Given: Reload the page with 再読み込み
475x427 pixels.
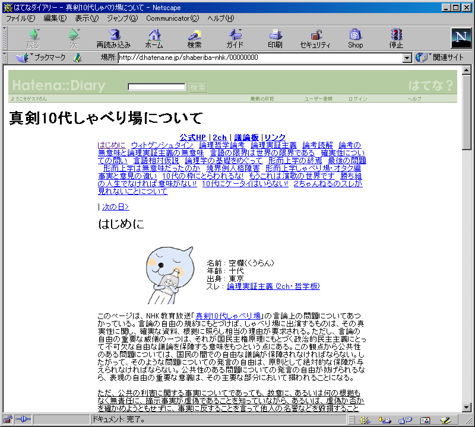Looking at the screenshot, I should pyautogui.click(x=113, y=39).
